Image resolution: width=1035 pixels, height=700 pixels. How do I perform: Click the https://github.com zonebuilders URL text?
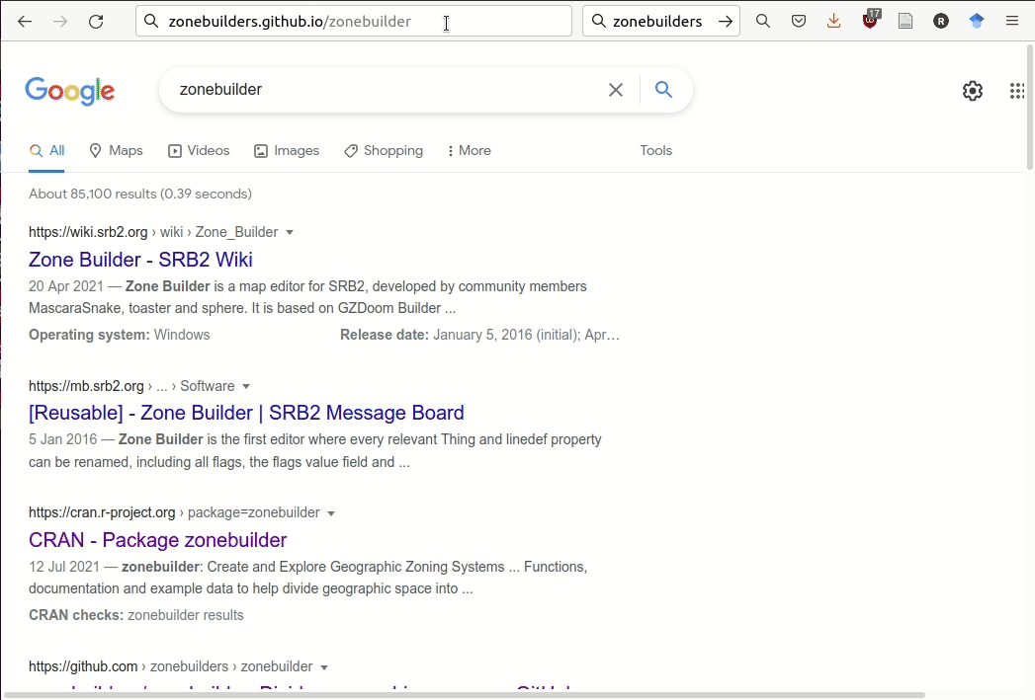(x=170, y=667)
